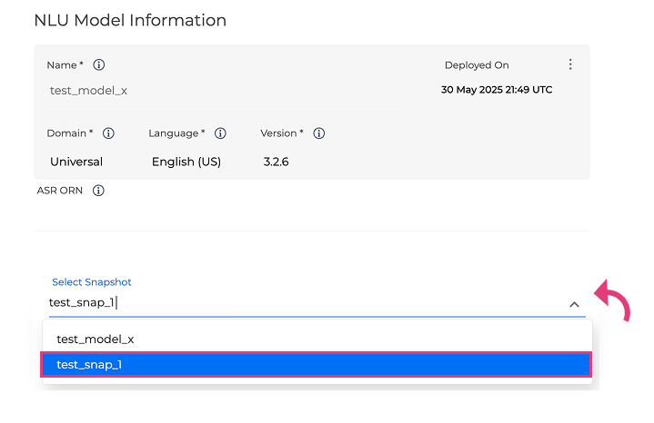Collapse the Select Snapshot dropdown chevron

click(x=574, y=304)
